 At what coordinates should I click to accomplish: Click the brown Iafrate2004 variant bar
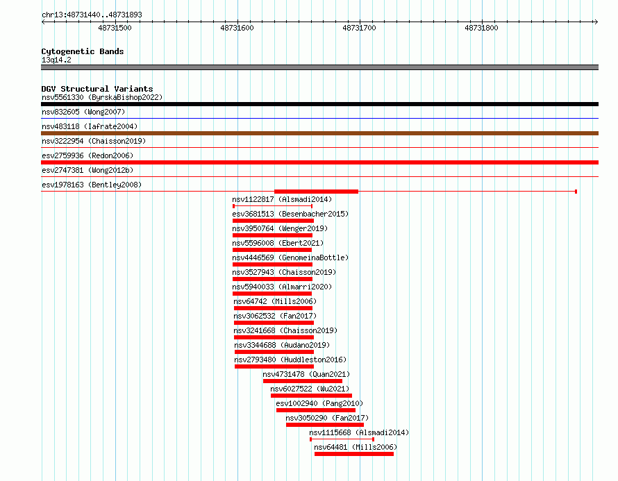pyautogui.click(x=319, y=133)
